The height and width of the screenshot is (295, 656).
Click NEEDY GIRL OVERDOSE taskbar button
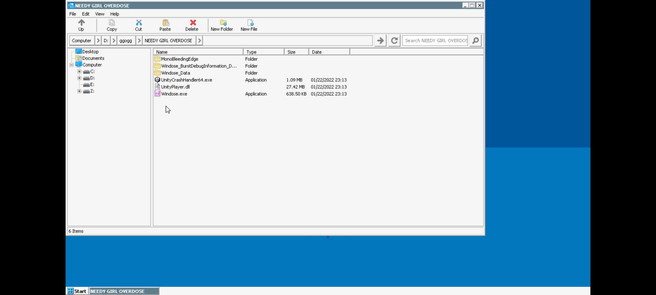click(124, 291)
